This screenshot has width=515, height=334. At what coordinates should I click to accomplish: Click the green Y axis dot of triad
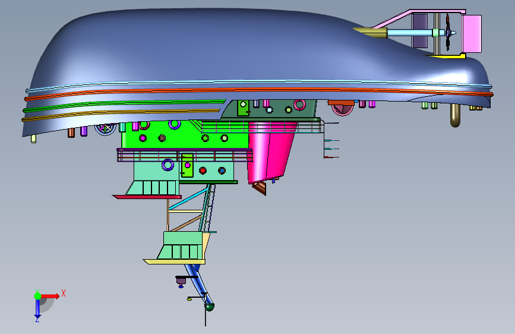38,296
